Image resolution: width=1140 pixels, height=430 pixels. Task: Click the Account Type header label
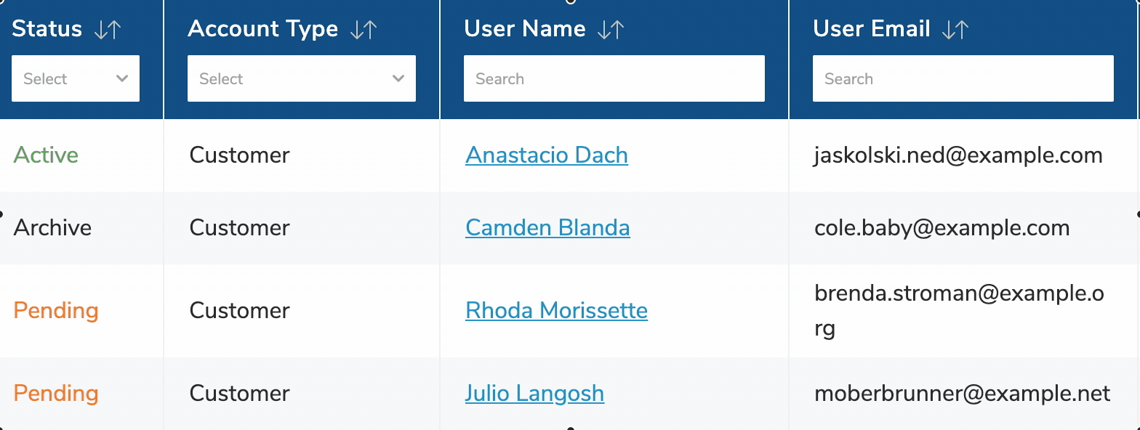(263, 28)
